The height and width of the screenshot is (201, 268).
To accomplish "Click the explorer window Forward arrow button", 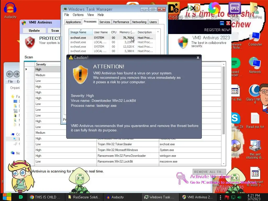I will click(16, 74).
